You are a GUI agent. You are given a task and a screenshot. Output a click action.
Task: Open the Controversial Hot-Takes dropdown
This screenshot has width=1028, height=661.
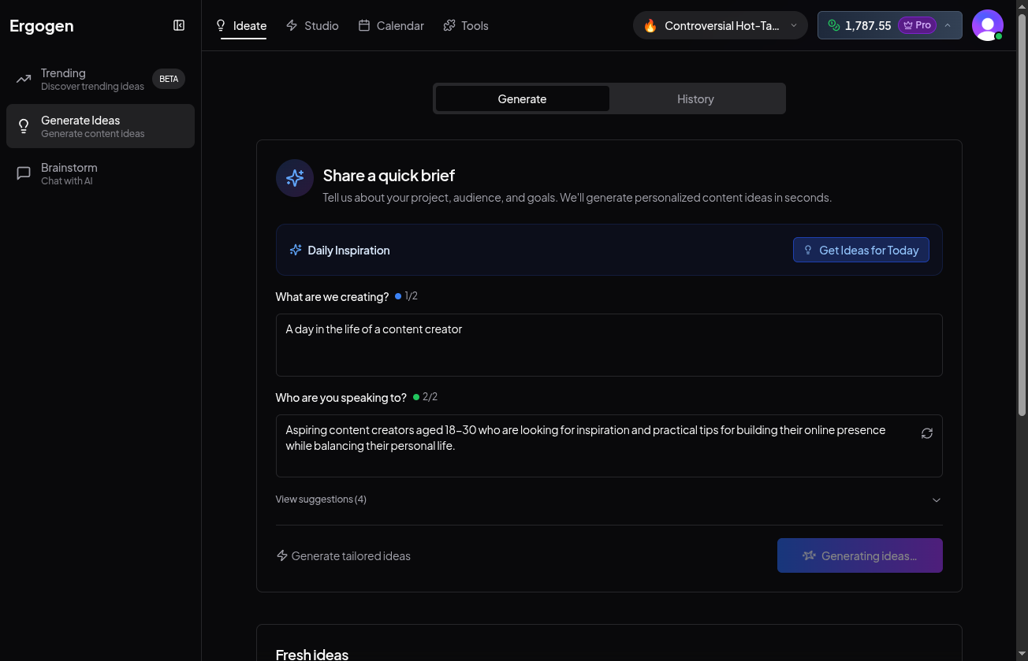tap(718, 25)
